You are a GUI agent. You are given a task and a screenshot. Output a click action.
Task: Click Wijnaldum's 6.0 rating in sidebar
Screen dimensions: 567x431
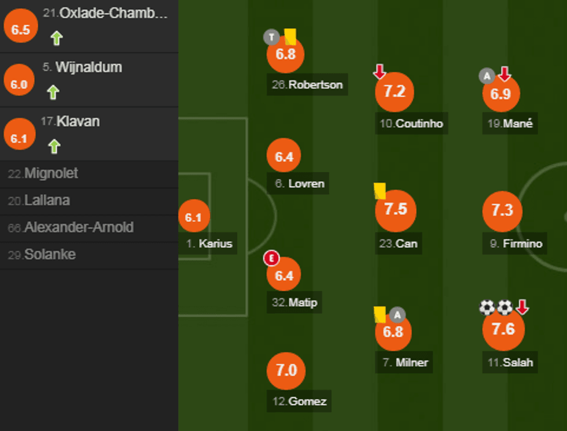pyautogui.click(x=19, y=84)
